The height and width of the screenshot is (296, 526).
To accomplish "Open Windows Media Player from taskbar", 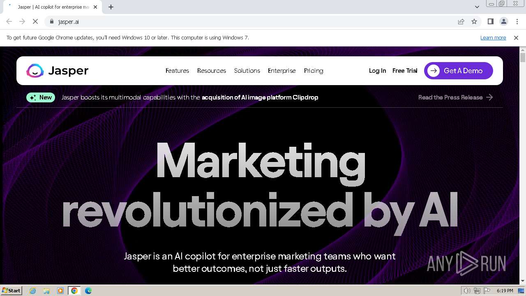I will (60, 291).
